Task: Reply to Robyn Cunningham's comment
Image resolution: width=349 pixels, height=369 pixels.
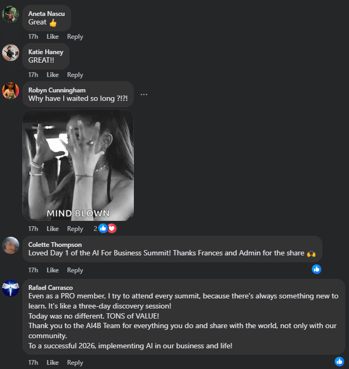Action: tap(75, 229)
